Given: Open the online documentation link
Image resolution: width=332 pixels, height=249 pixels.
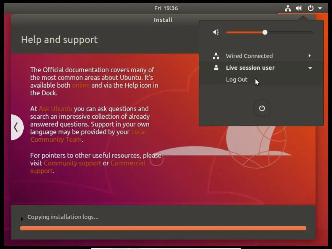Looking at the screenshot, I should pyautogui.click(x=81, y=85).
